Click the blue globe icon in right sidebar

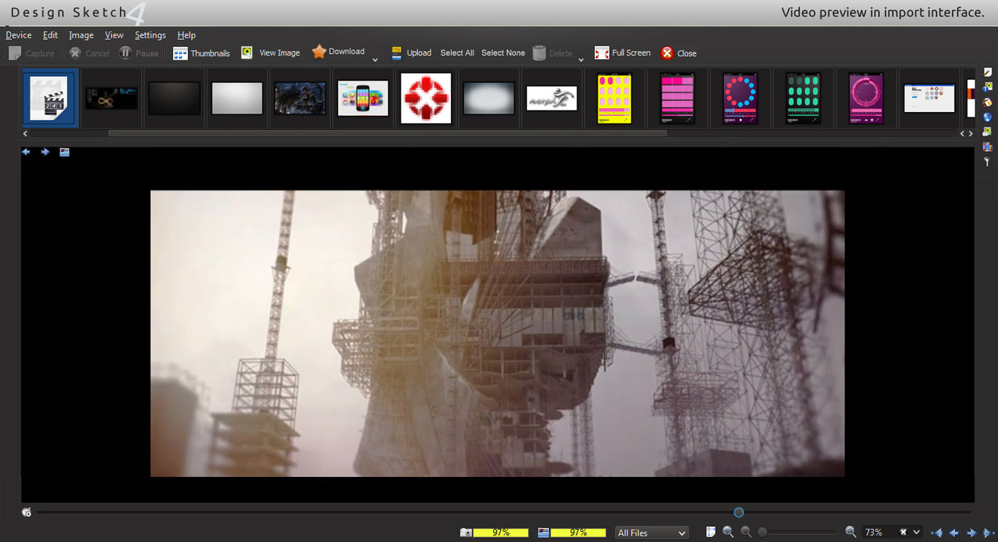[988, 117]
